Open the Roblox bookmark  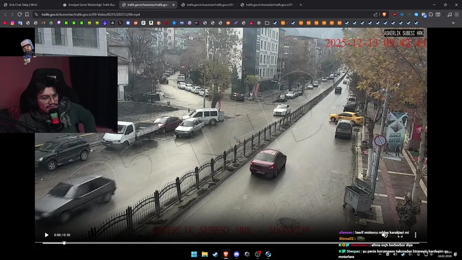point(128,23)
